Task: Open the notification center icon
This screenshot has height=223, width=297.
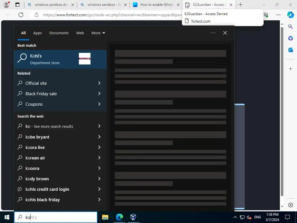Action: 287,217
